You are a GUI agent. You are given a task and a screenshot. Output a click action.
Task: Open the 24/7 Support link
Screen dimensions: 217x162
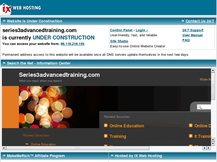193,30
